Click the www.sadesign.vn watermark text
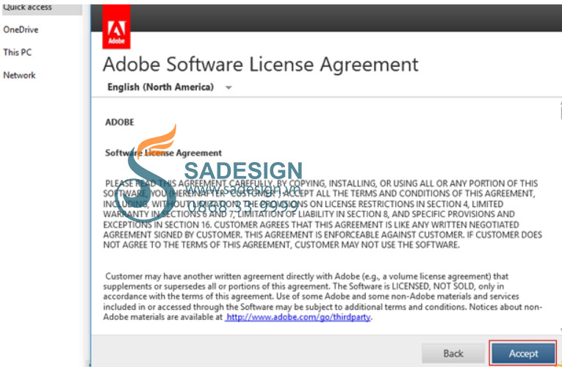 click(243, 189)
